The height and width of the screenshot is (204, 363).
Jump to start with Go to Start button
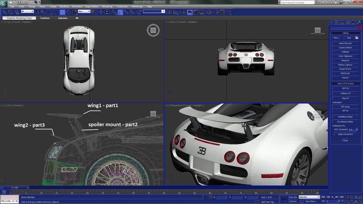323,197
